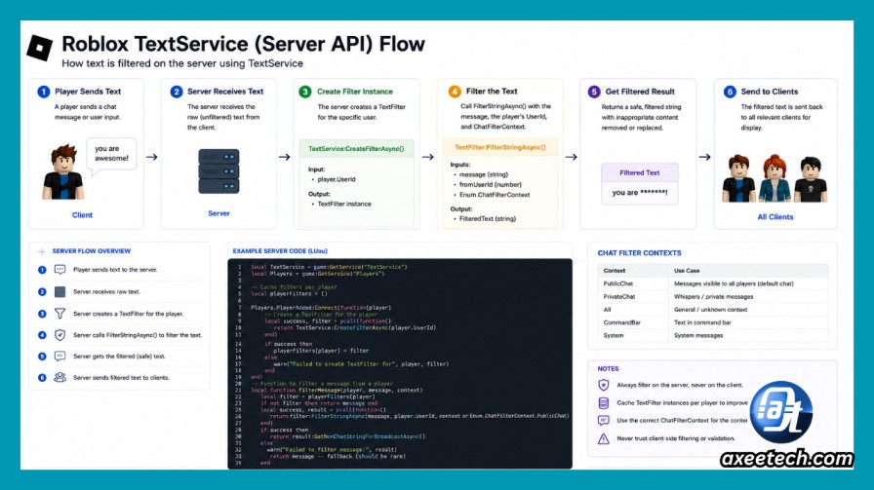Viewport: 874px width, 490px height.
Task: Select the "Send to Clients" step heading
Action: (770, 92)
